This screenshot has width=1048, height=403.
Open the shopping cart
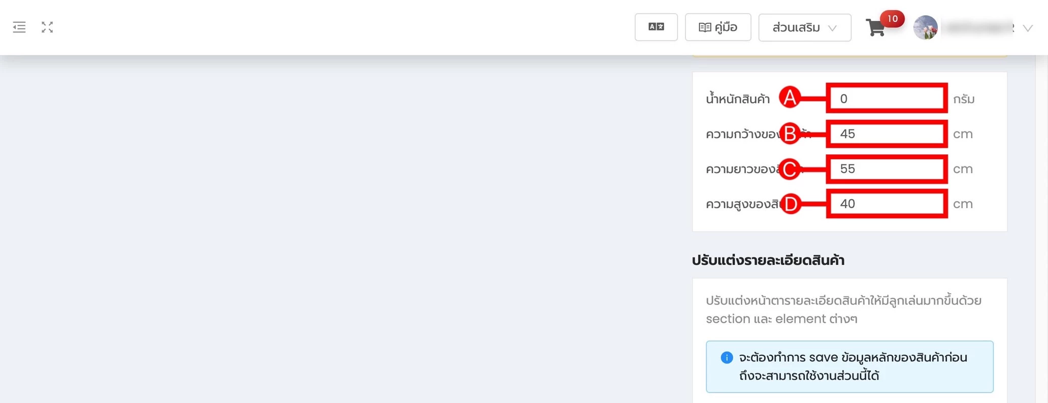click(876, 28)
